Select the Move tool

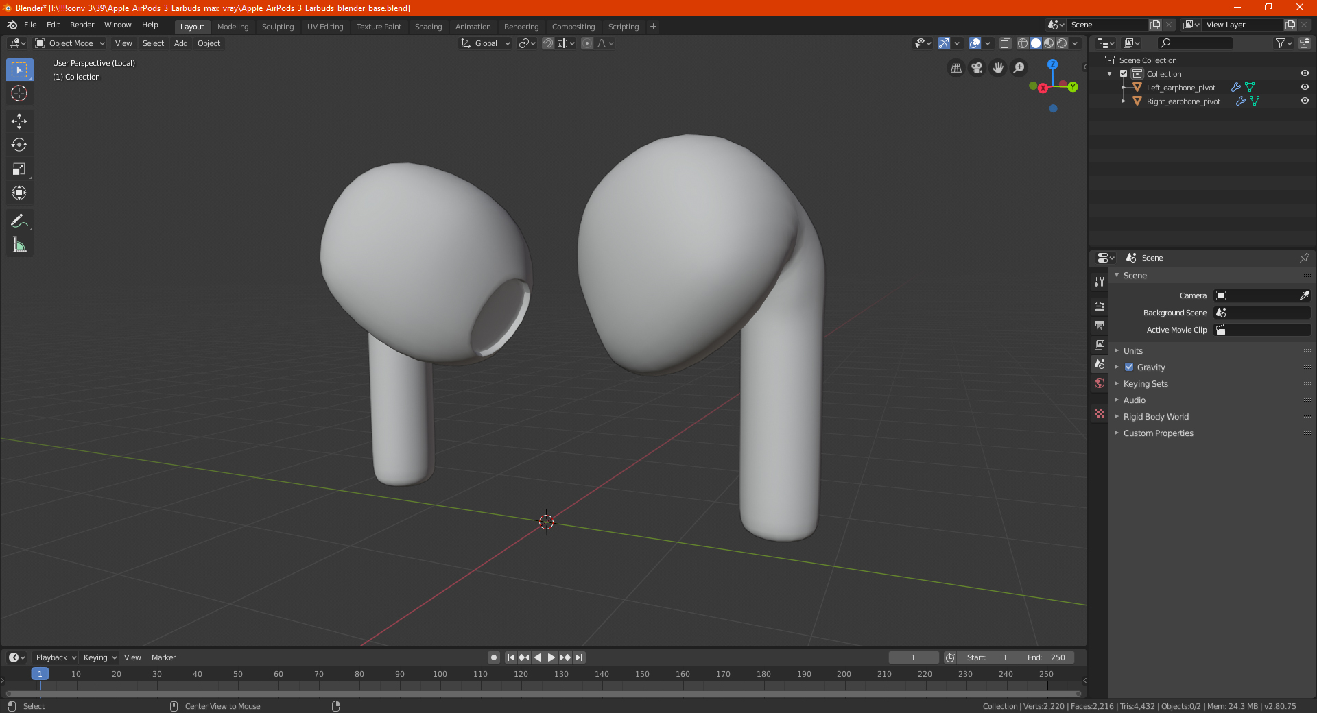(x=19, y=121)
